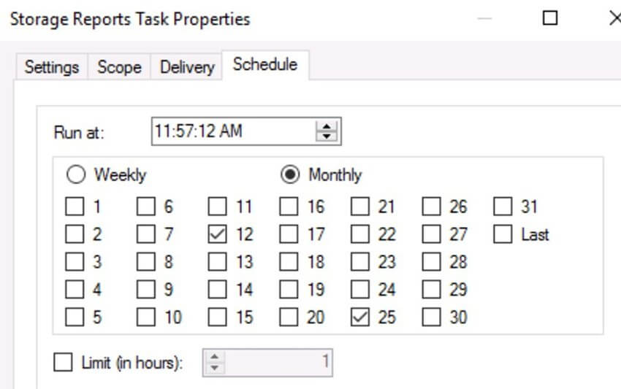Screen dimensions: 621x389
Task: Tick the day 15 checkbox
Action: click(218, 317)
